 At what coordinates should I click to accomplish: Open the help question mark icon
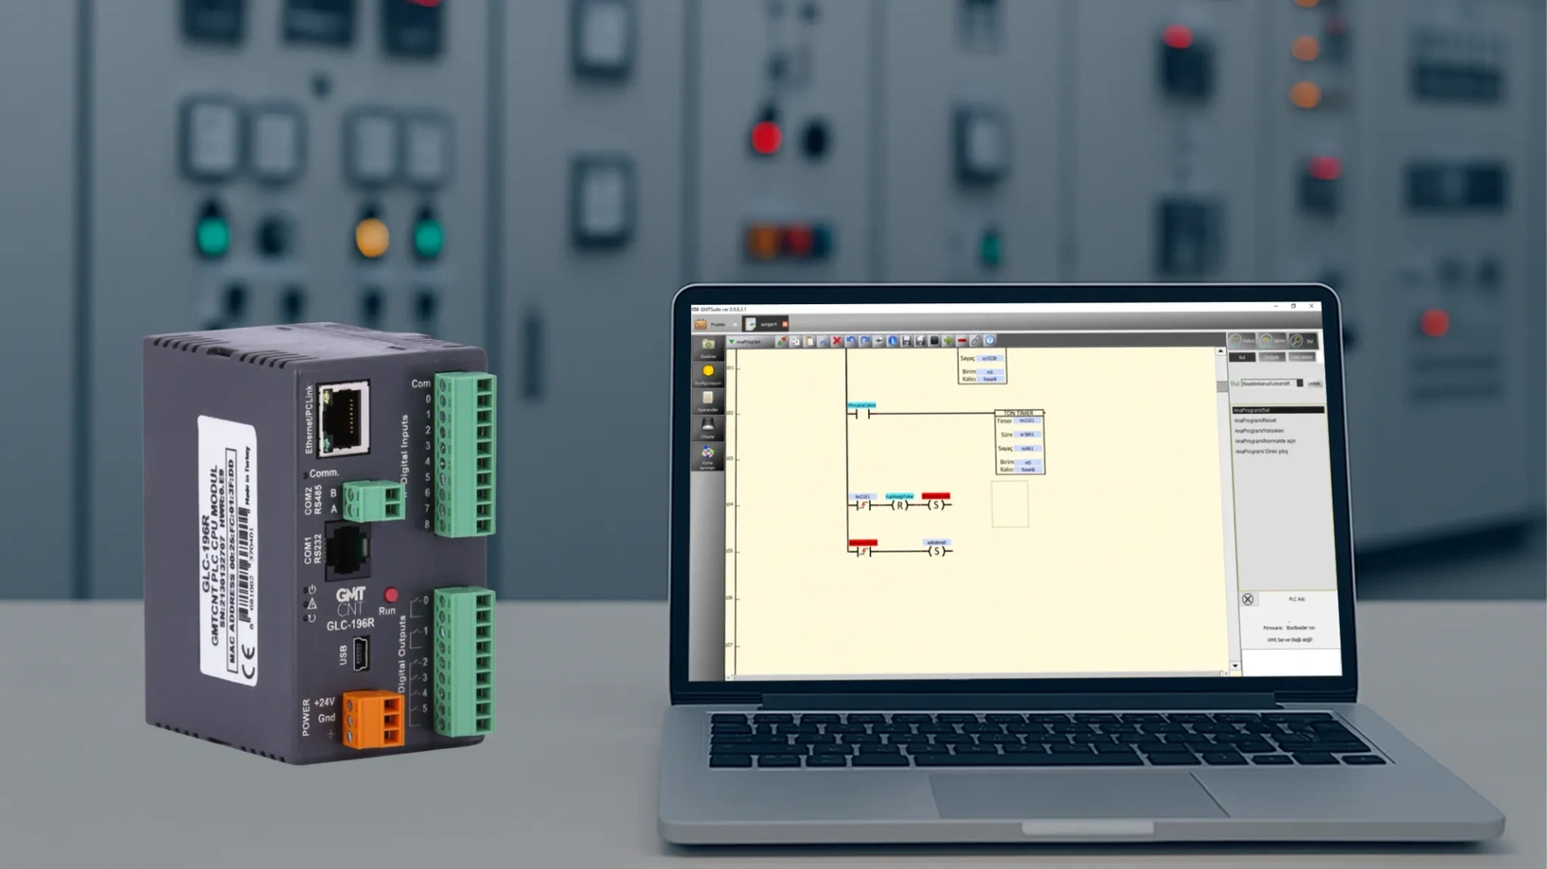pos(990,341)
